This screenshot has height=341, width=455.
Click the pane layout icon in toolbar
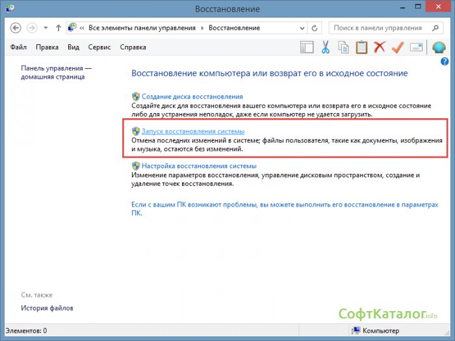coord(307,47)
